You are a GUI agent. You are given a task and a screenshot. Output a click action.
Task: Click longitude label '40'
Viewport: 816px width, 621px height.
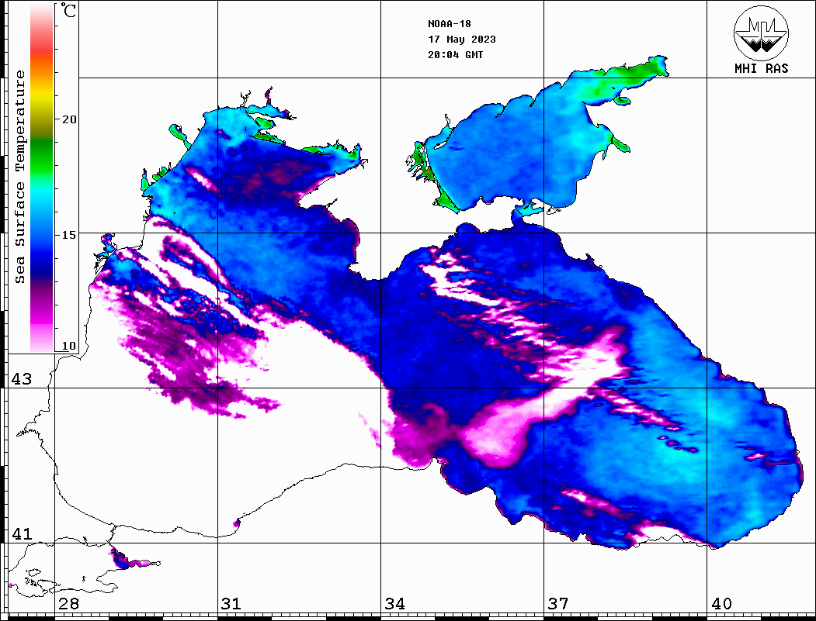[x=721, y=604]
